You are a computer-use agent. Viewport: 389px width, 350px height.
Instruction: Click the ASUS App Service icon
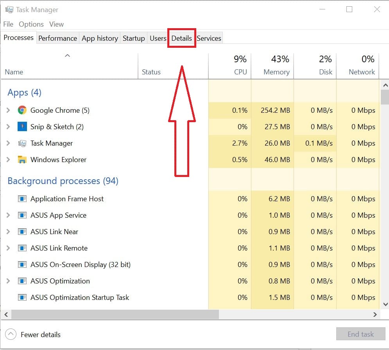22,215
